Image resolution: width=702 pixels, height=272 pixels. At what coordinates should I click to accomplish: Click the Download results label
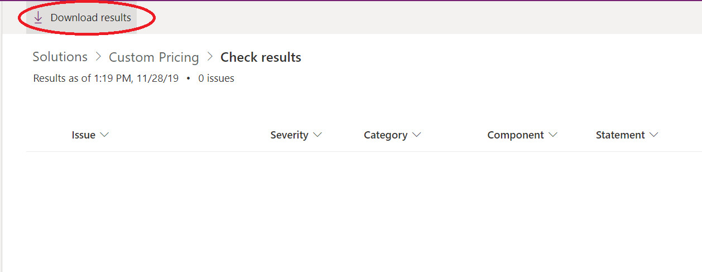90,18
